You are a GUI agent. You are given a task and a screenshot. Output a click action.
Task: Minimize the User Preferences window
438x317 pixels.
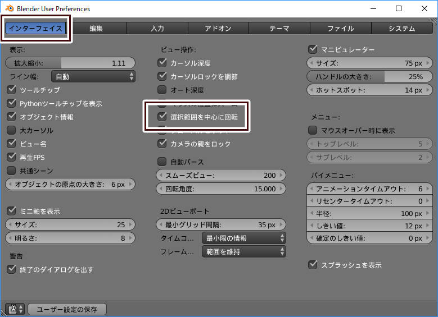click(373, 8)
